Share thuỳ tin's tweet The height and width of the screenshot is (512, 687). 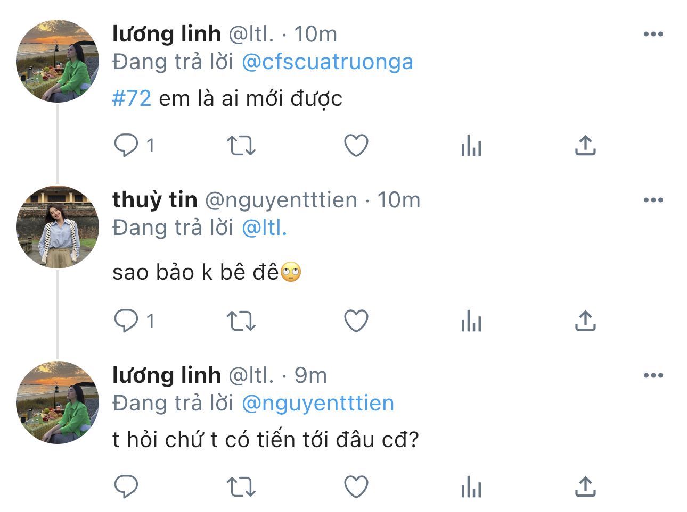(x=585, y=321)
